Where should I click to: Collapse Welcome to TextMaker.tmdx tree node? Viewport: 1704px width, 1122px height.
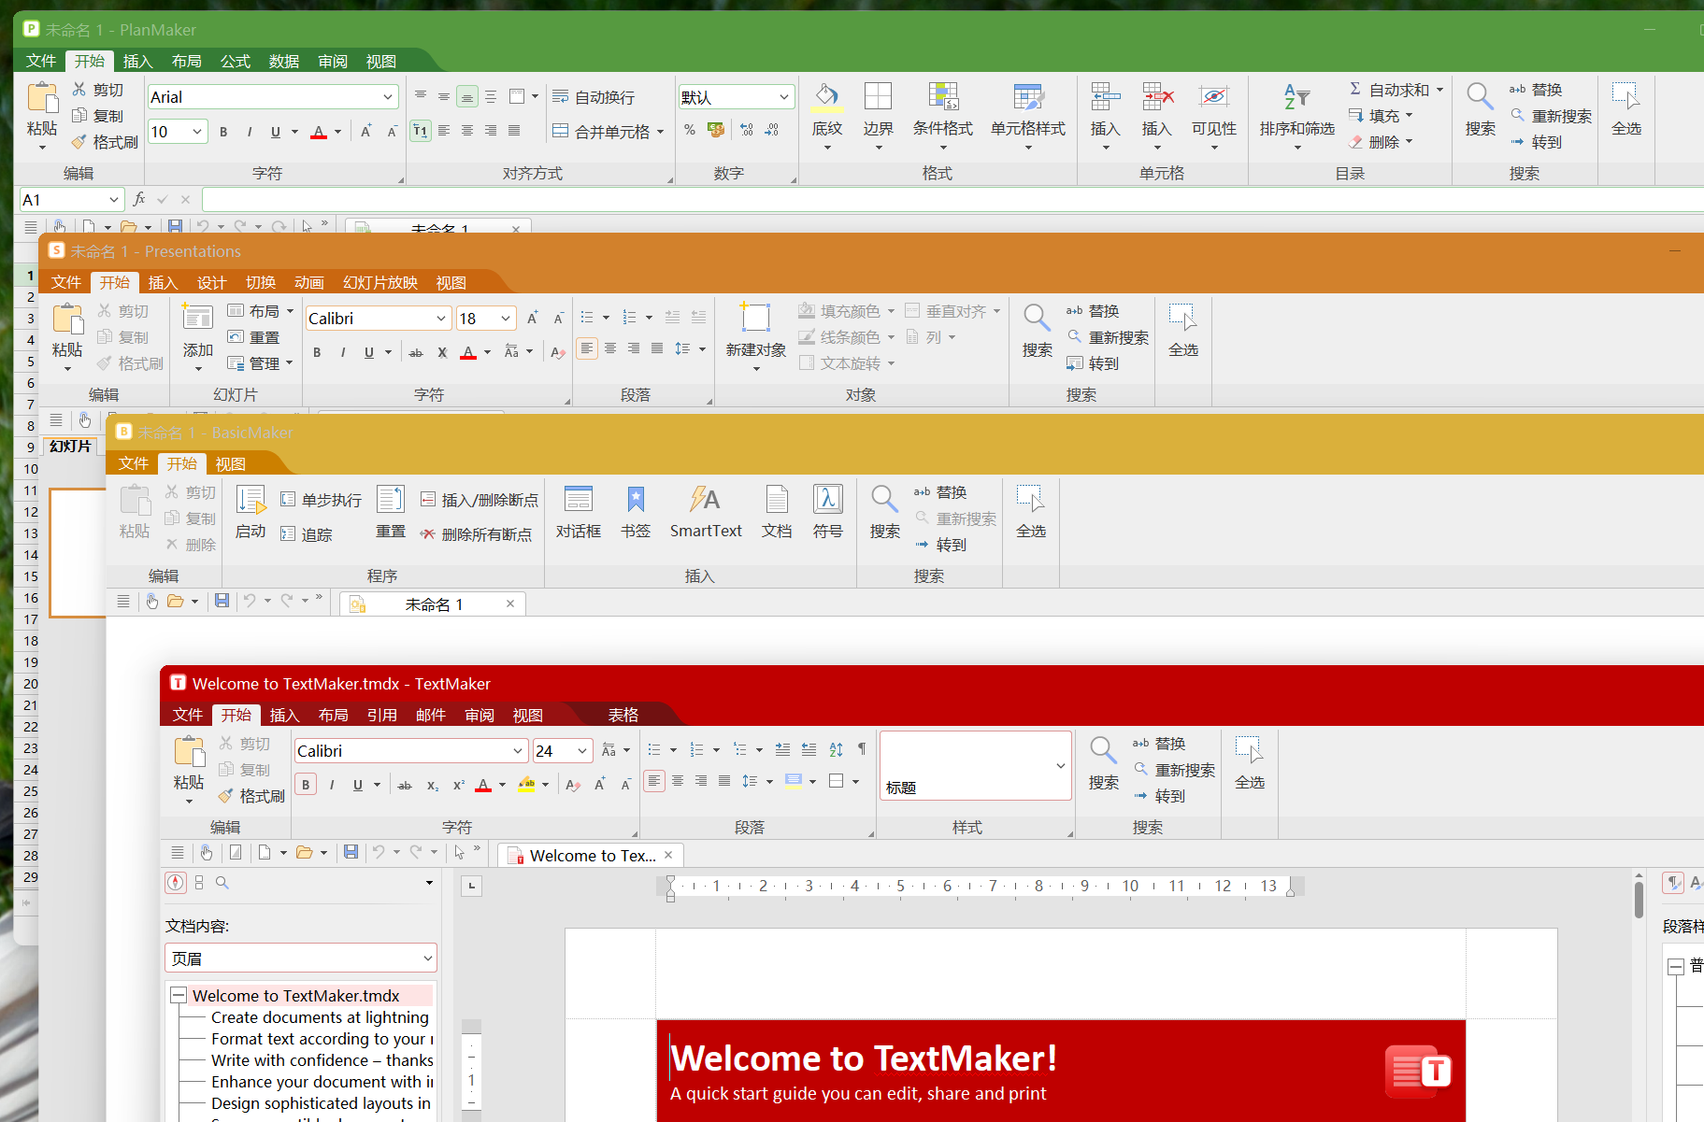179,996
